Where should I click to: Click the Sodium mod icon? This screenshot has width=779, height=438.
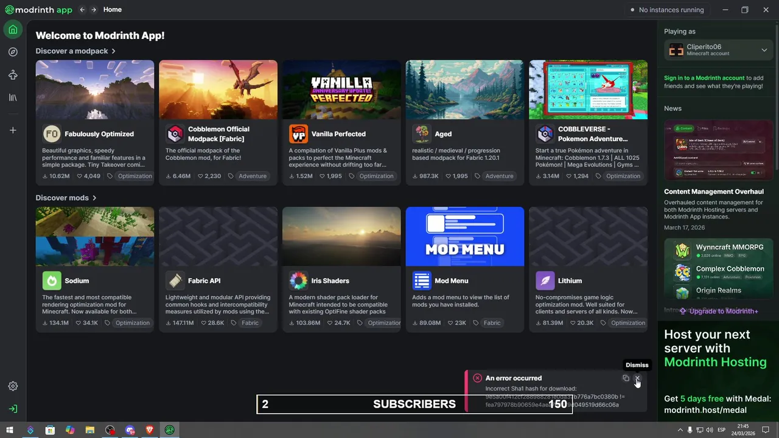pyautogui.click(x=52, y=280)
